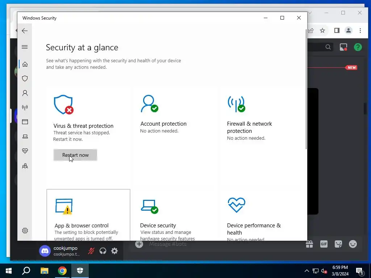
Task: Open the Discord gift icon
Action: click(x=309, y=244)
